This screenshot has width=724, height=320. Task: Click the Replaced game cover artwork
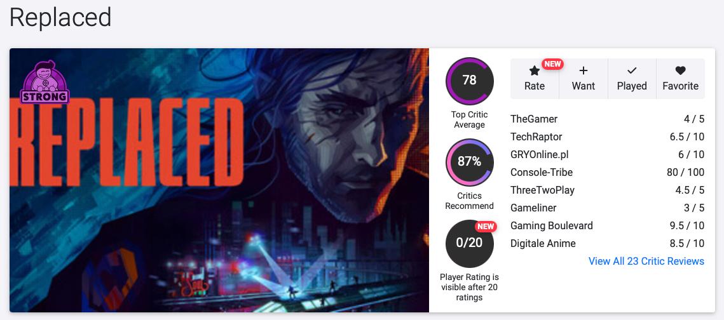(x=219, y=190)
